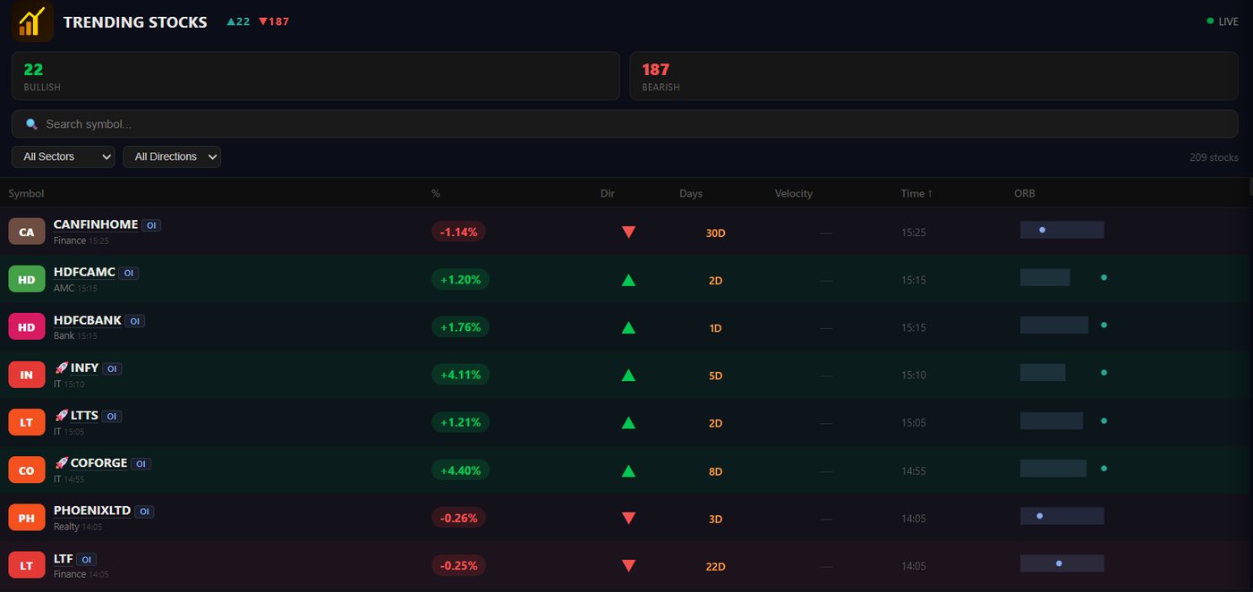
Task: Click the HD avatar for HDFCAMC
Action: (27, 279)
